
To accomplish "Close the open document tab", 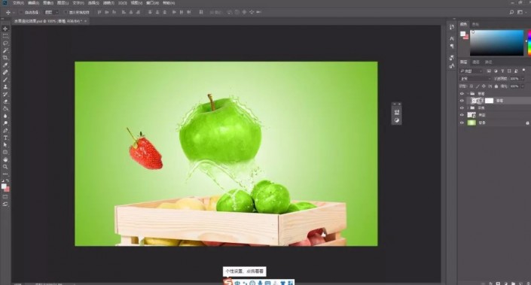I will click(85, 21).
